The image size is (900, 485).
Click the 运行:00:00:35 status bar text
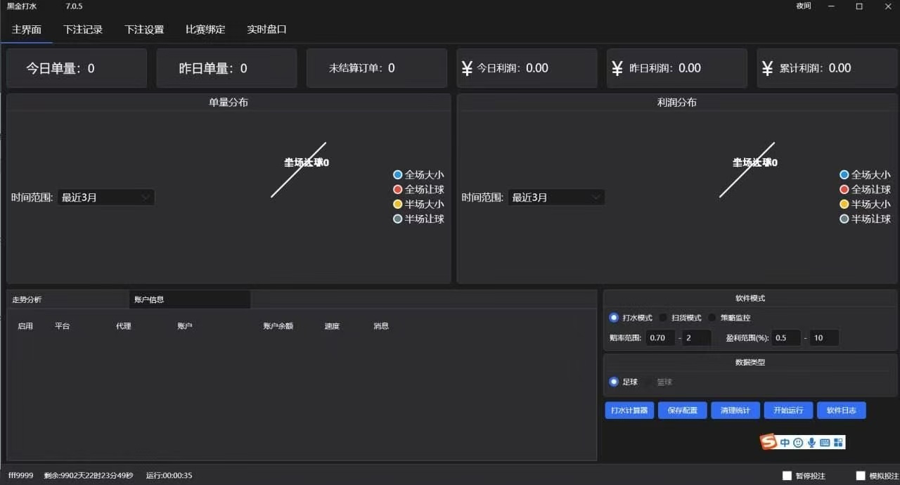pos(169,476)
